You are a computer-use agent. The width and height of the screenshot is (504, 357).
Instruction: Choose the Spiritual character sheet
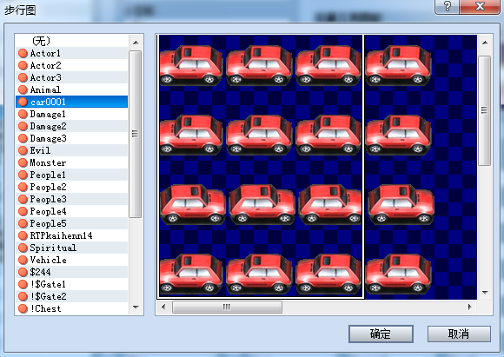click(71, 248)
